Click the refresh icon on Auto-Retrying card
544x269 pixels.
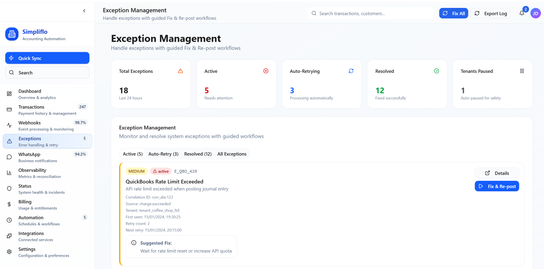351,71
